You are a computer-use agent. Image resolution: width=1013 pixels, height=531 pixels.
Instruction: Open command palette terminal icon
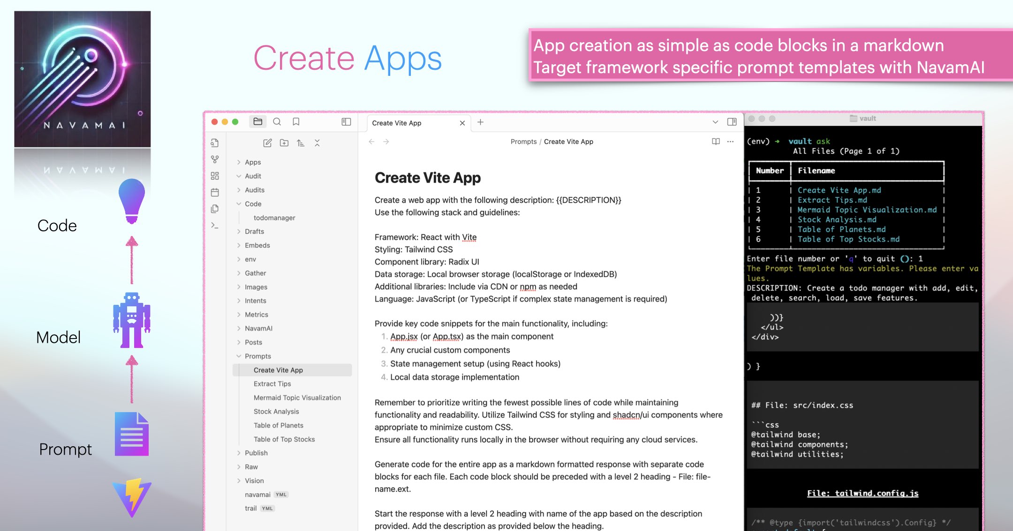point(215,225)
